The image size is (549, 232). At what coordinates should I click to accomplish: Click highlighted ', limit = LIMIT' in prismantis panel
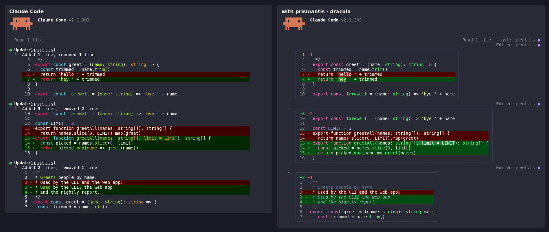(x=435, y=143)
